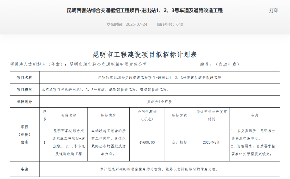Click the 项目名称 header cell
Screen dimensions: 290x179
click(24, 77)
